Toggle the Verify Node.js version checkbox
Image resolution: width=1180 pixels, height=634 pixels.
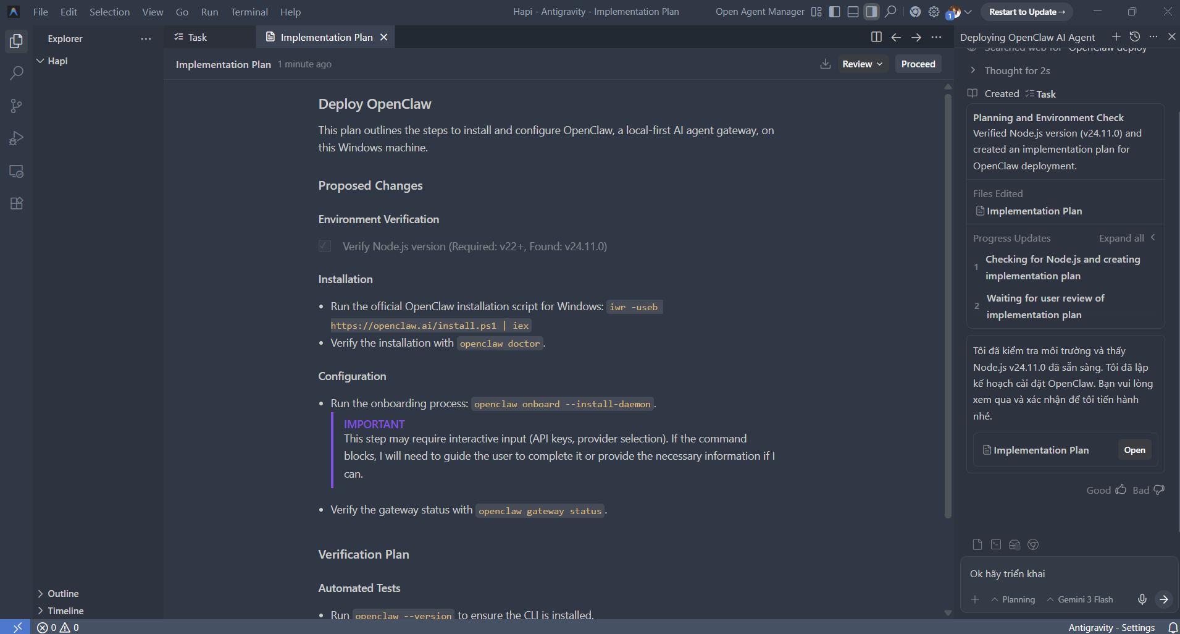click(x=325, y=246)
